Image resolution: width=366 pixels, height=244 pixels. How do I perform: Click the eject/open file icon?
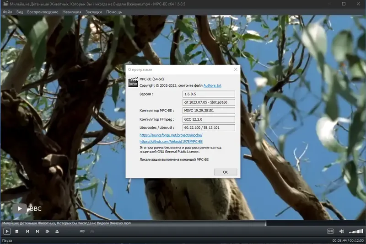pos(57,231)
